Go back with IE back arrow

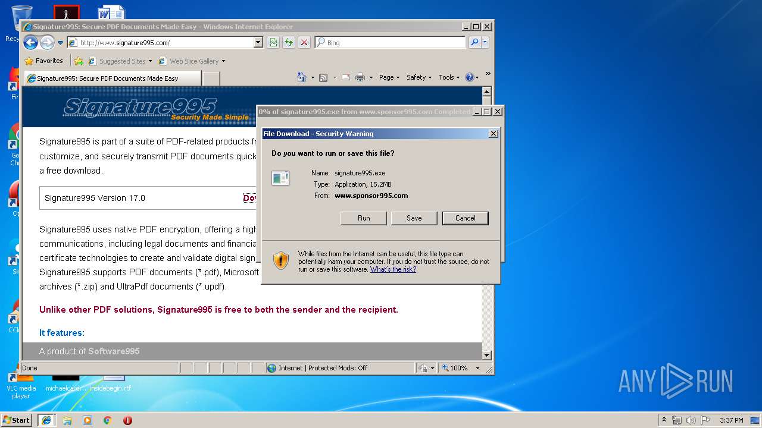click(x=30, y=42)
